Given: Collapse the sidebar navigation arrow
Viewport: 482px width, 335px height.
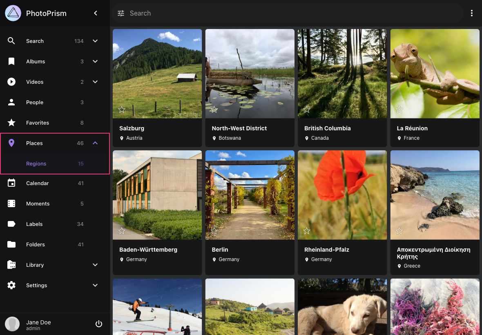Looking at the screenshot, I should pyautogui.click(x=96, y=13).
